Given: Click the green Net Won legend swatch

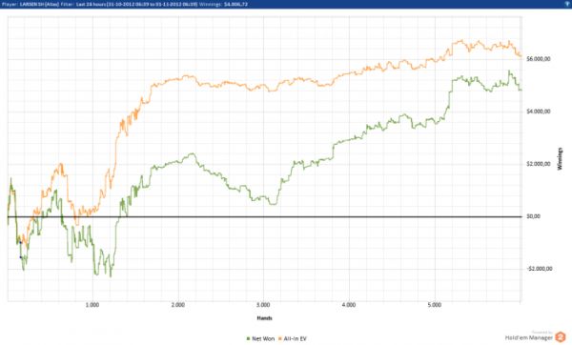Looking at the screenshot, I should 249,338.
